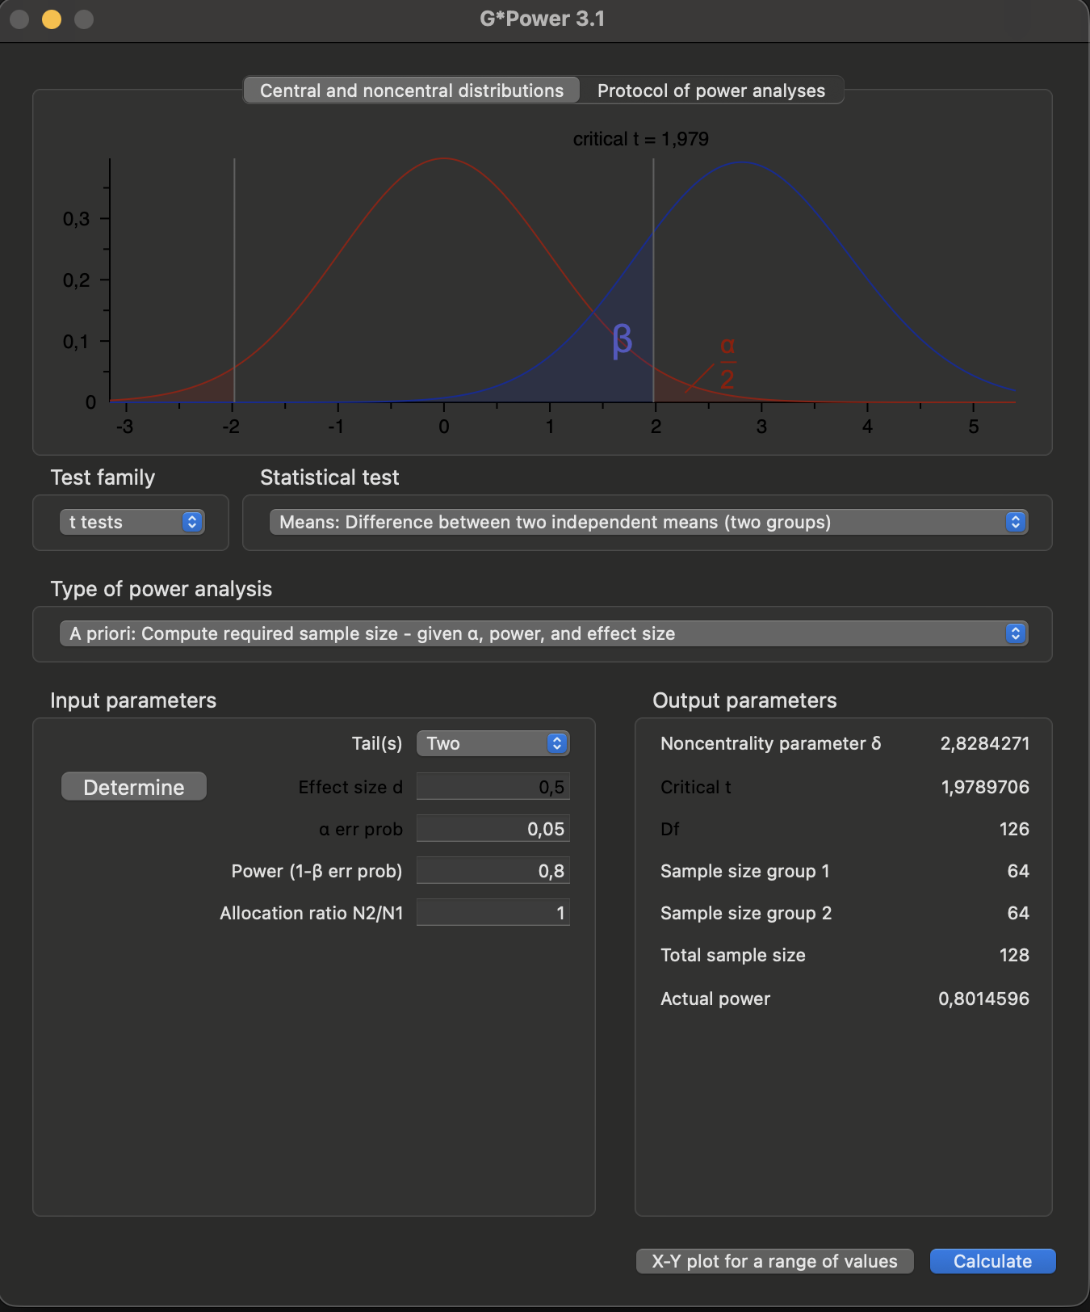Click the critical t = 1,979 label
Viewport: 1090px width, 1312px height.
click(641, 139)
